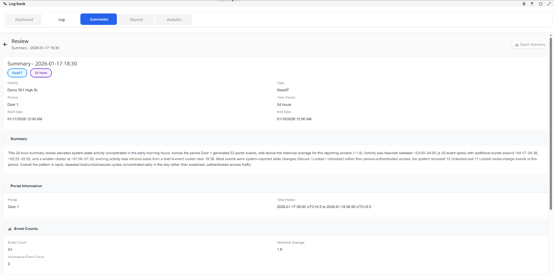The width and height of the screenshot is (554, 275).
Task: Open the Log tab
Action: click(x=61, y=19)
